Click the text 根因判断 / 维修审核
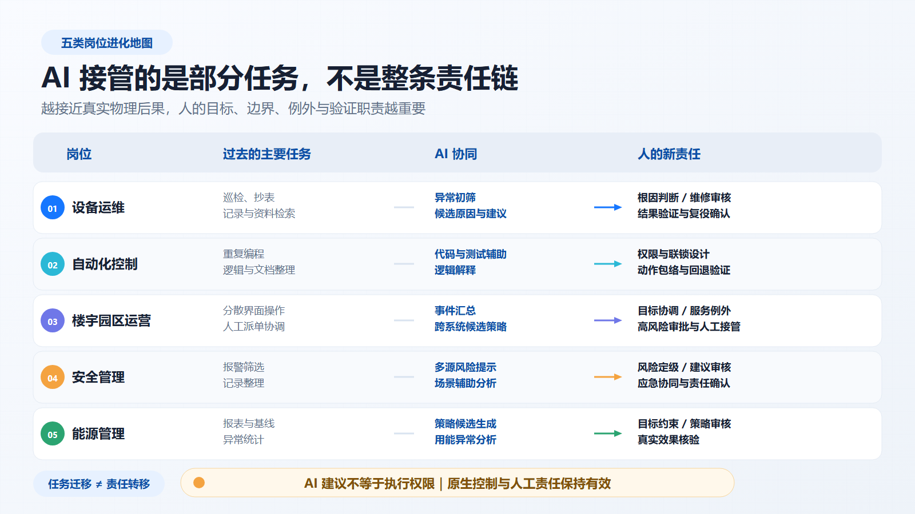 click(x=685, y=197)
